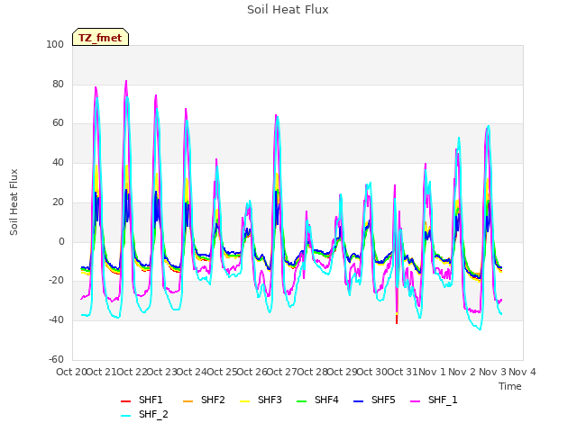
Task: Toggle the SHF_1 legend entry
Action: coord(434,400)
